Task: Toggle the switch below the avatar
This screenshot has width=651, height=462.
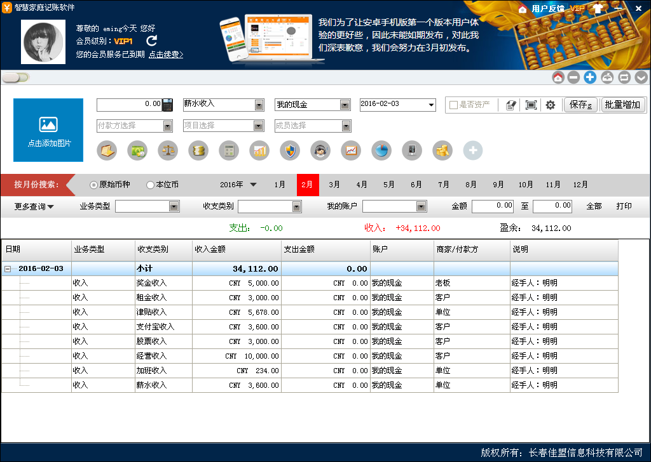Action: [15, 77]
